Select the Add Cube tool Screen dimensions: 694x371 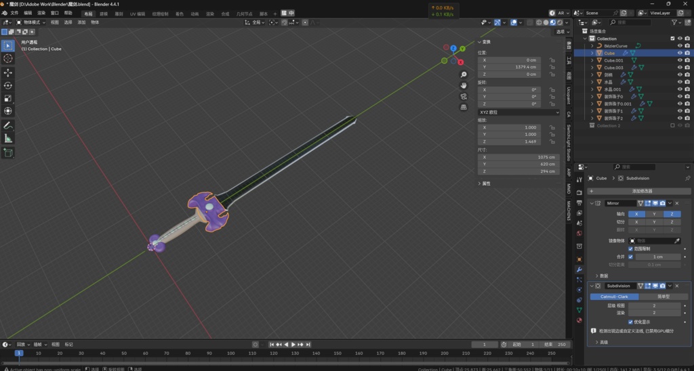pos(8,153)
